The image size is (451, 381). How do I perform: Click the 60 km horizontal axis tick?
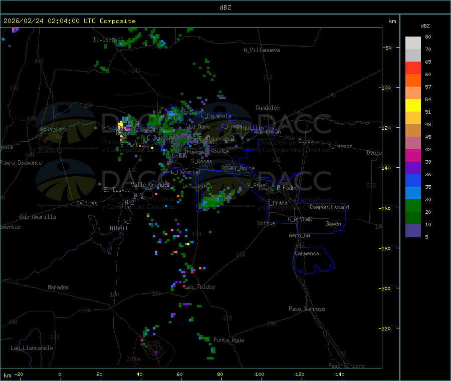click(180, 374)
